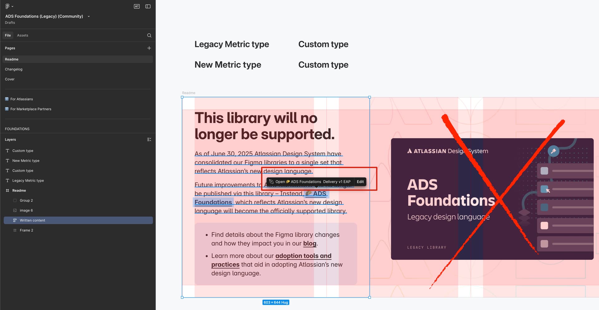The width and height of the screenshot is (599, 310).
Task: Open the dropdown arrow beside Figma logo
Action: [x=12, y=6]
